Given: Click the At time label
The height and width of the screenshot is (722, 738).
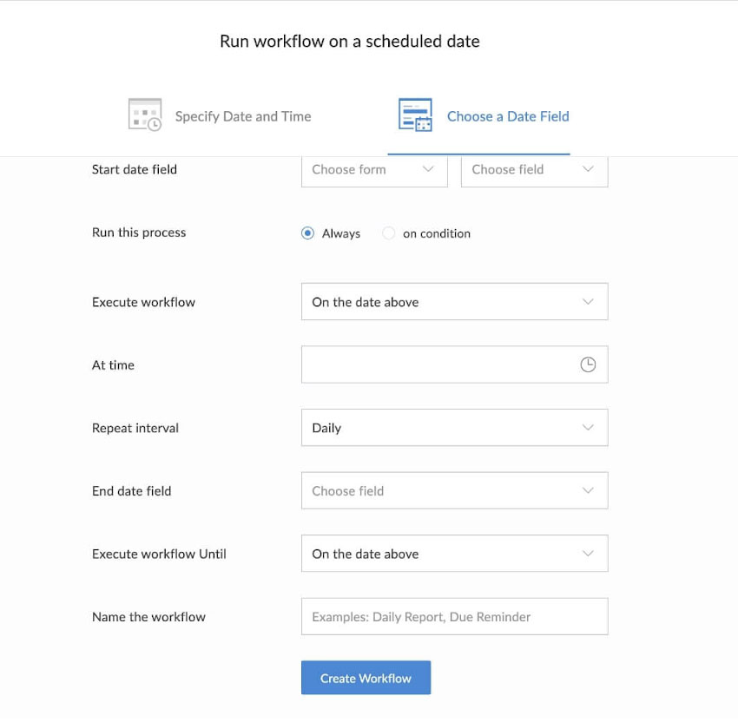Looking at the screenshot, I should tap(113, 365).
